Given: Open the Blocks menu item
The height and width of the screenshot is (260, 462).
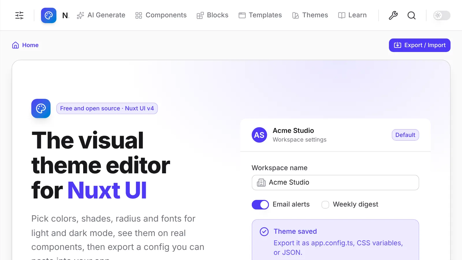Looking at the screenshot, I should coord(213,15).
